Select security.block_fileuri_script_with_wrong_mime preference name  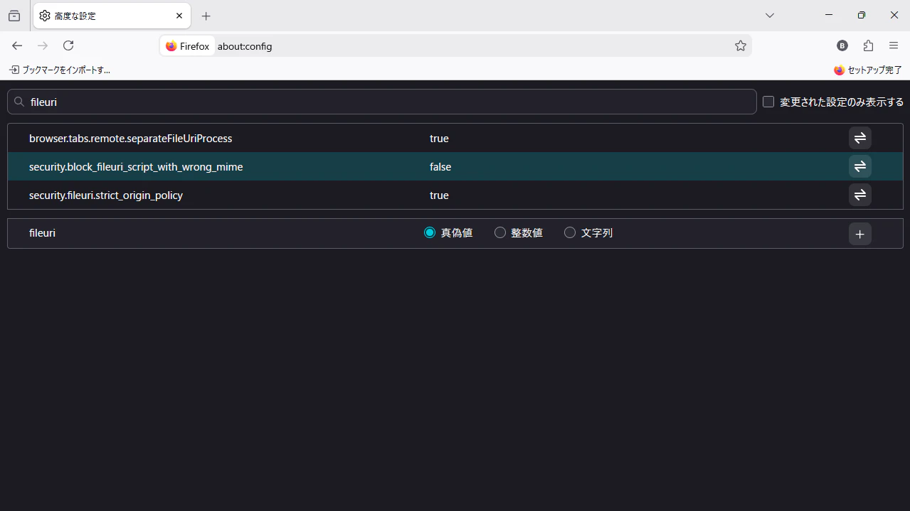[136, 167]
